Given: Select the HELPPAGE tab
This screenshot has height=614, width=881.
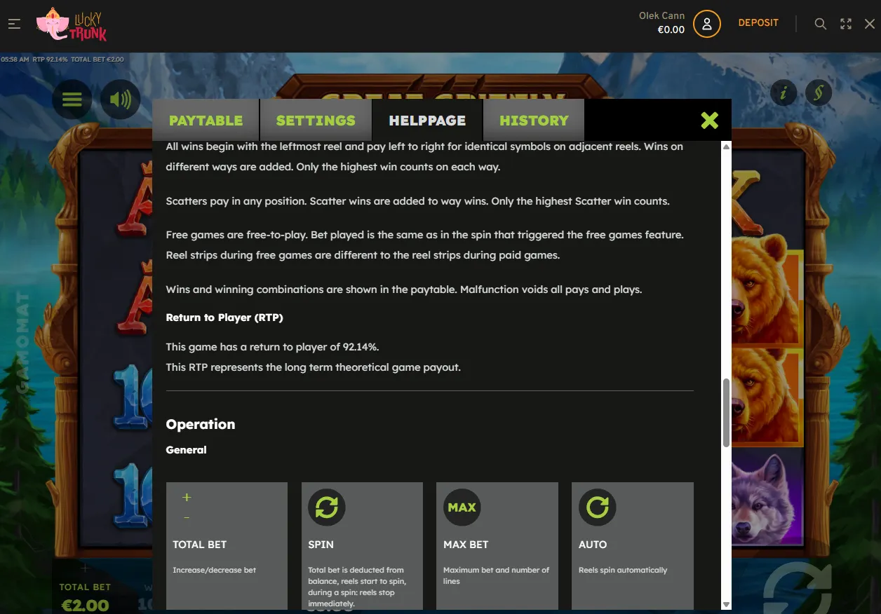Looking at the screenshot, I should tap(427, 121).
